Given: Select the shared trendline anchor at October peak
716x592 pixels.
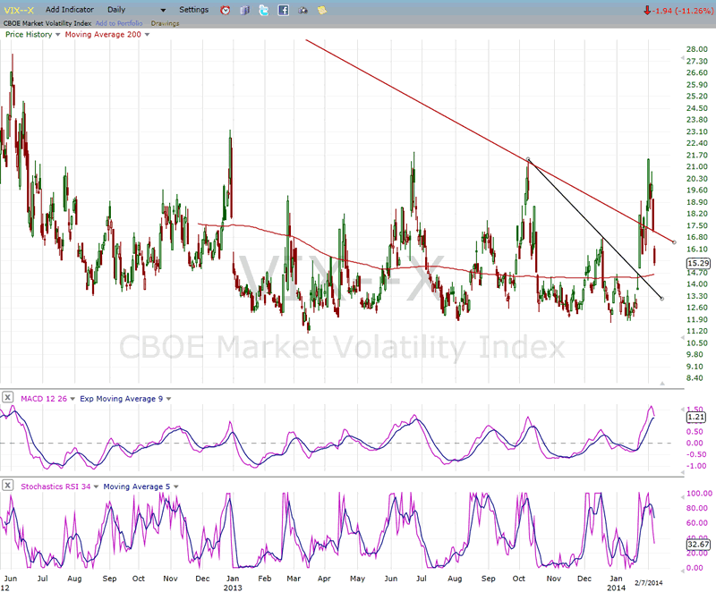Looking at the screenshot, I should [x=528, y=159].
